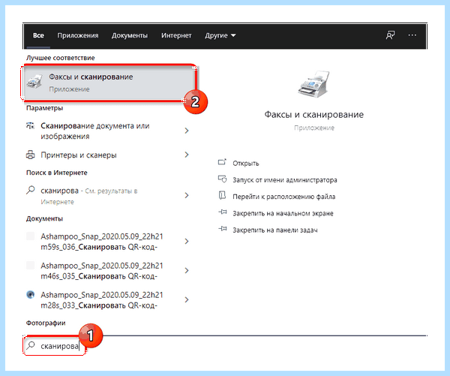Image resolution: width=450 pixels, height=376 pixels.
Task: Click the file icon of the m59s_036 document
Action: [31, 236]
